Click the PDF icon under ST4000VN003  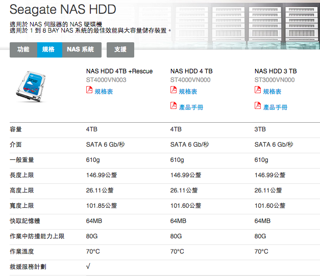pyautogui.click(x=89, y=90)
